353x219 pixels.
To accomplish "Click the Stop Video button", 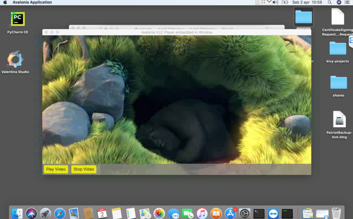I will [x=84, y=169].
